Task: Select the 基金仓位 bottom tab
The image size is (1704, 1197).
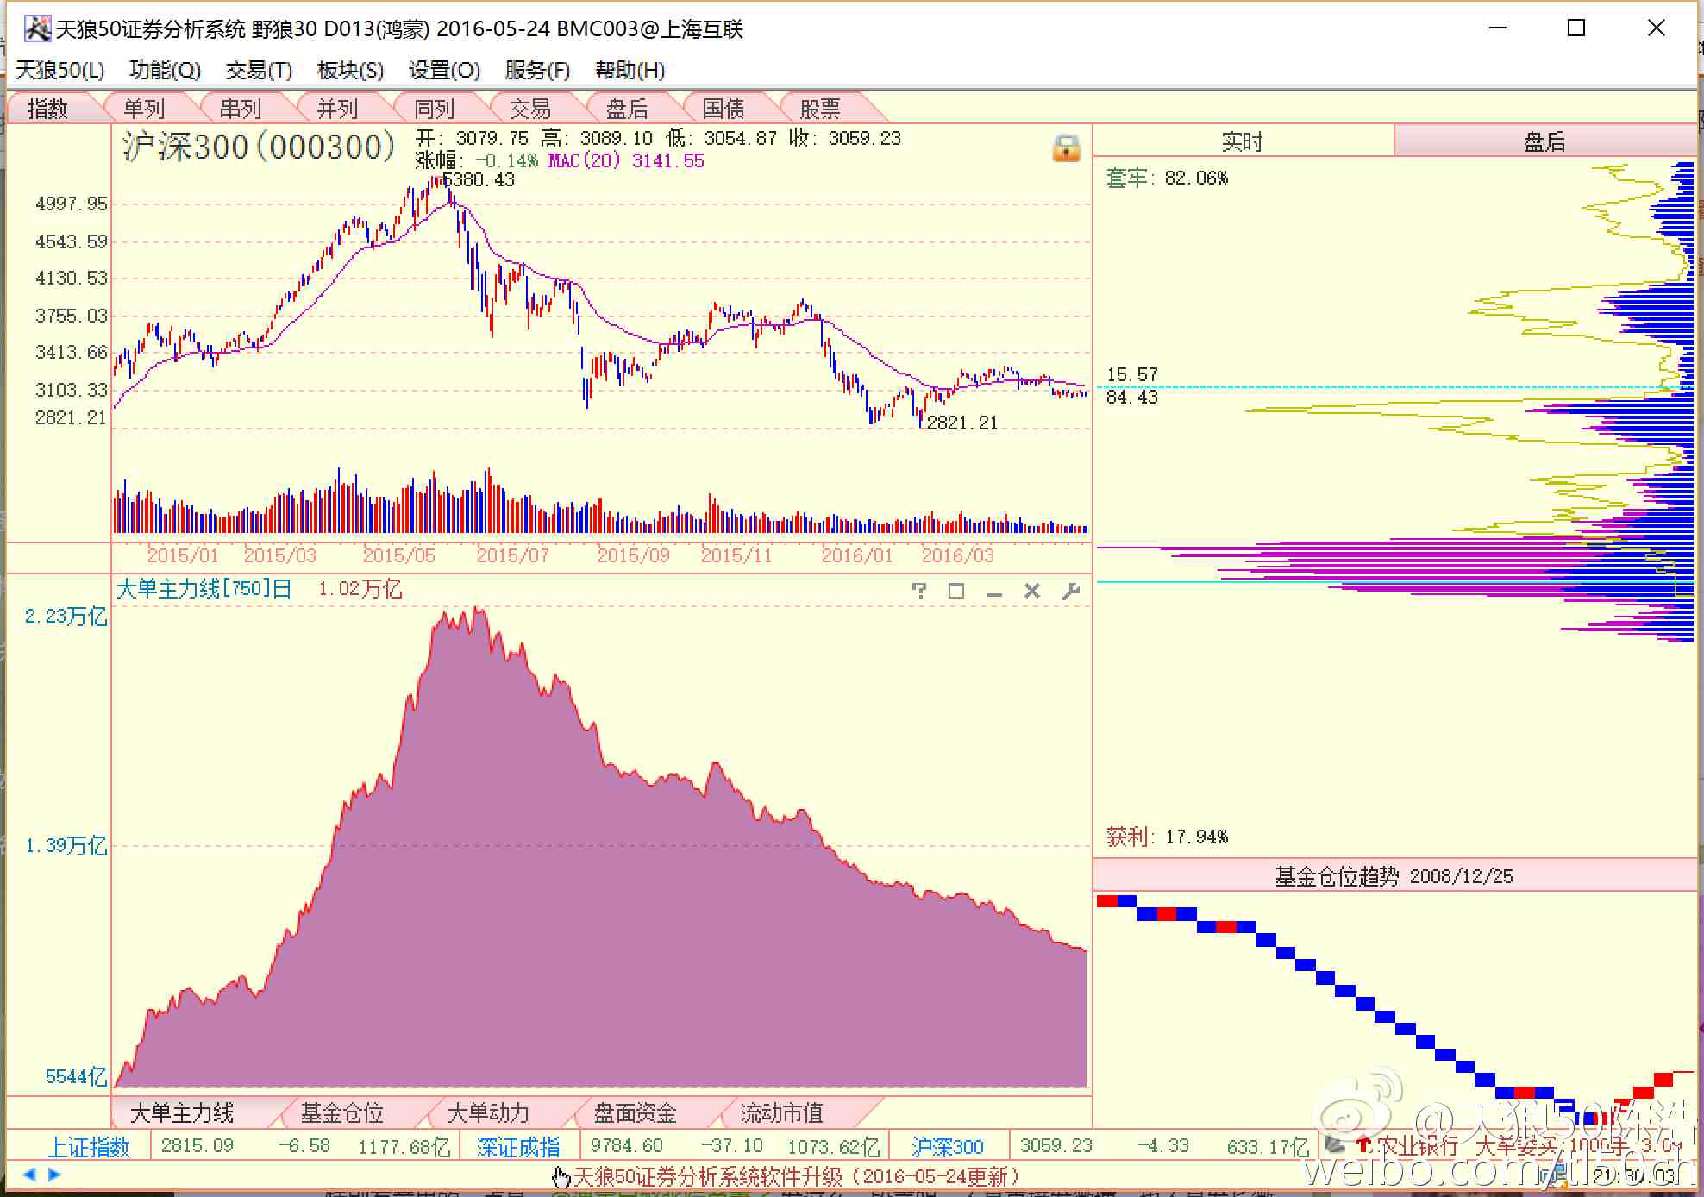Action: click(x=341, y=1112)
